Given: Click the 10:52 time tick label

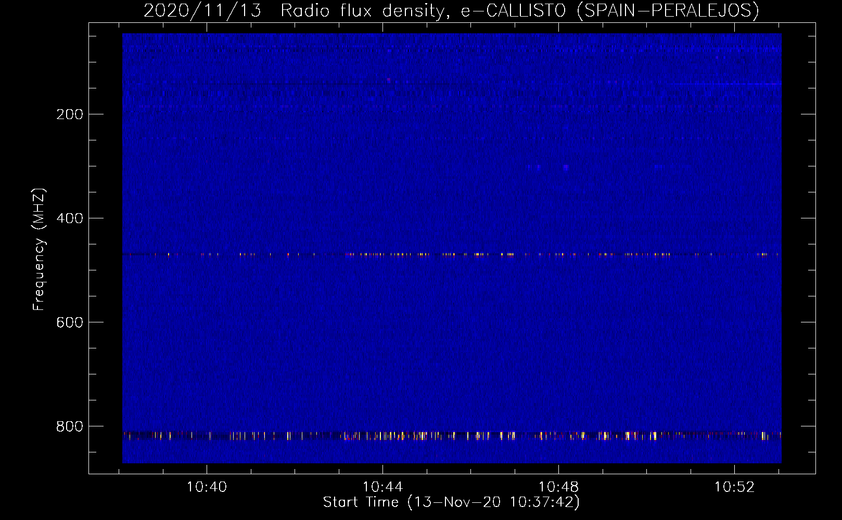Looking at the screenshot, I should (735, 487).
